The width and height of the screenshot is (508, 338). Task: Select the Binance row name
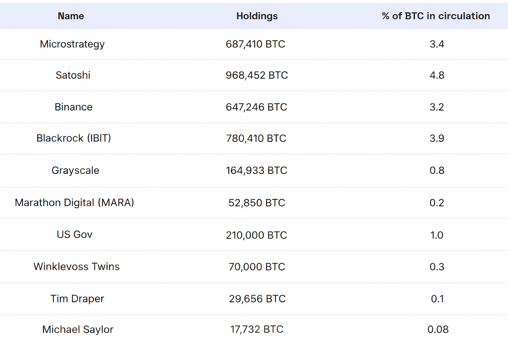(73, 107)
